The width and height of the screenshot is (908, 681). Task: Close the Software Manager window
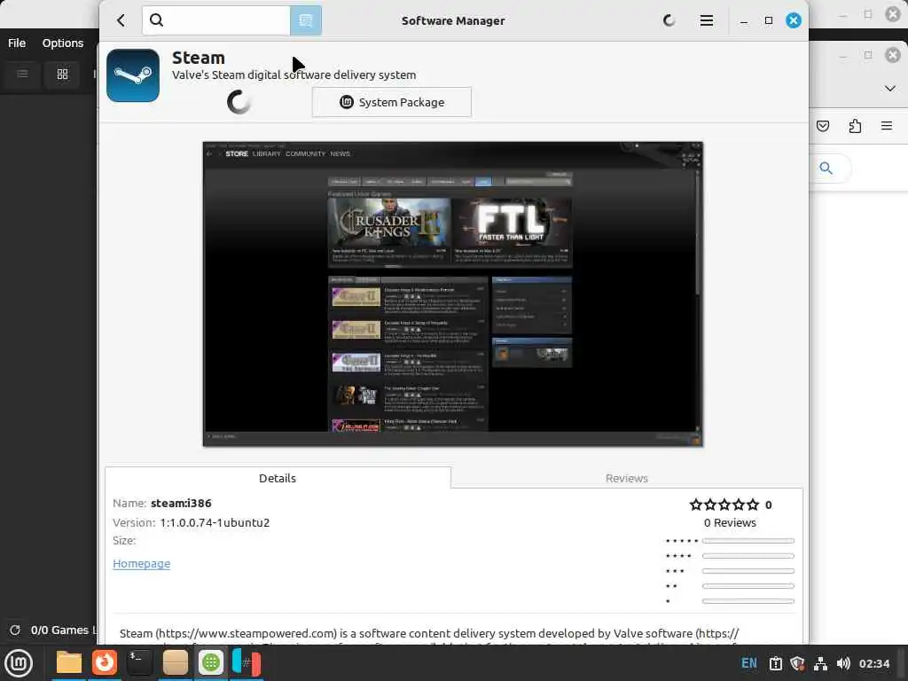[x=794, y=21]
